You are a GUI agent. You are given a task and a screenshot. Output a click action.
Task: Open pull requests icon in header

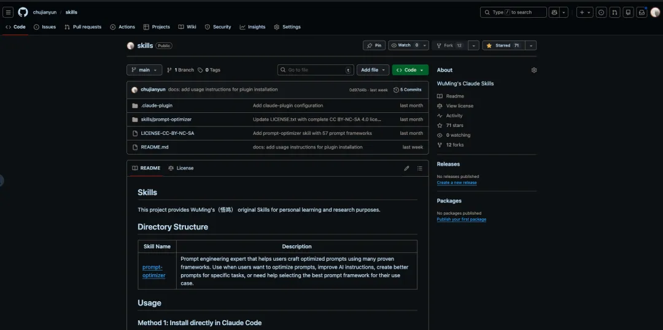tap(615, 12)
